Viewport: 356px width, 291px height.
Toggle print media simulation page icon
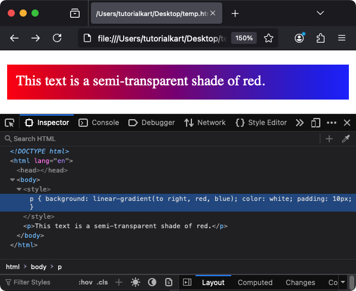tap(168, 282)
